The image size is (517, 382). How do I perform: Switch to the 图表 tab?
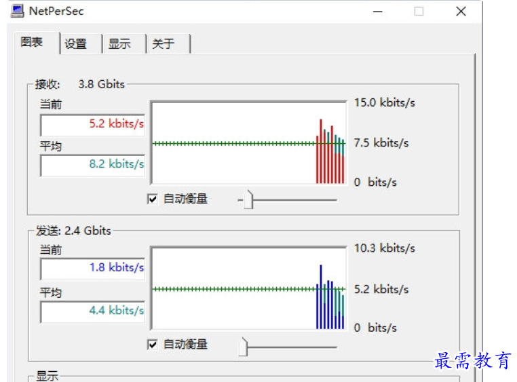pyautogui.click(x=37, y=43)
